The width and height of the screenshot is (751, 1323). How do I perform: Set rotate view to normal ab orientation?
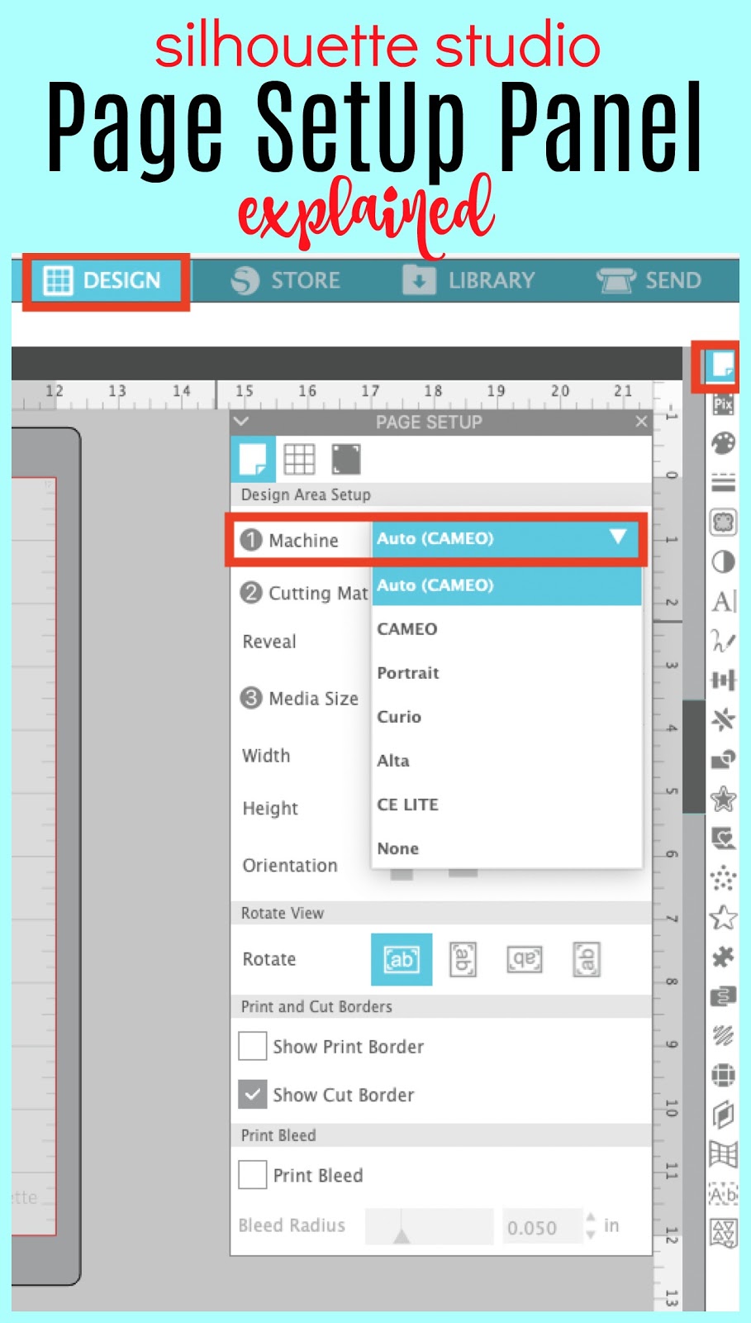[402, 959]
